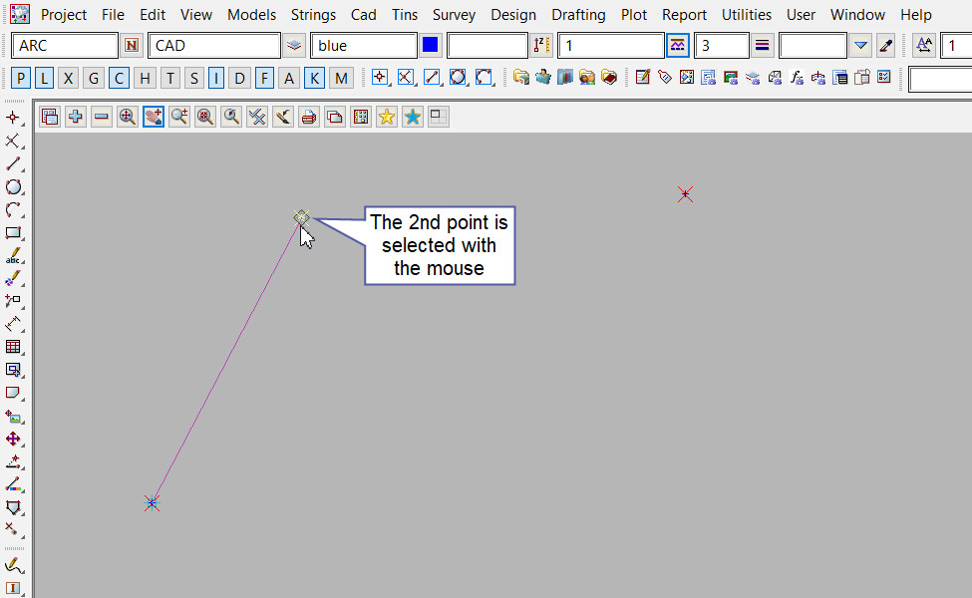The height and width of the screenshot is (598, 972).
Task: Click the minus icon in view toolbar
Action: (102, 117)
